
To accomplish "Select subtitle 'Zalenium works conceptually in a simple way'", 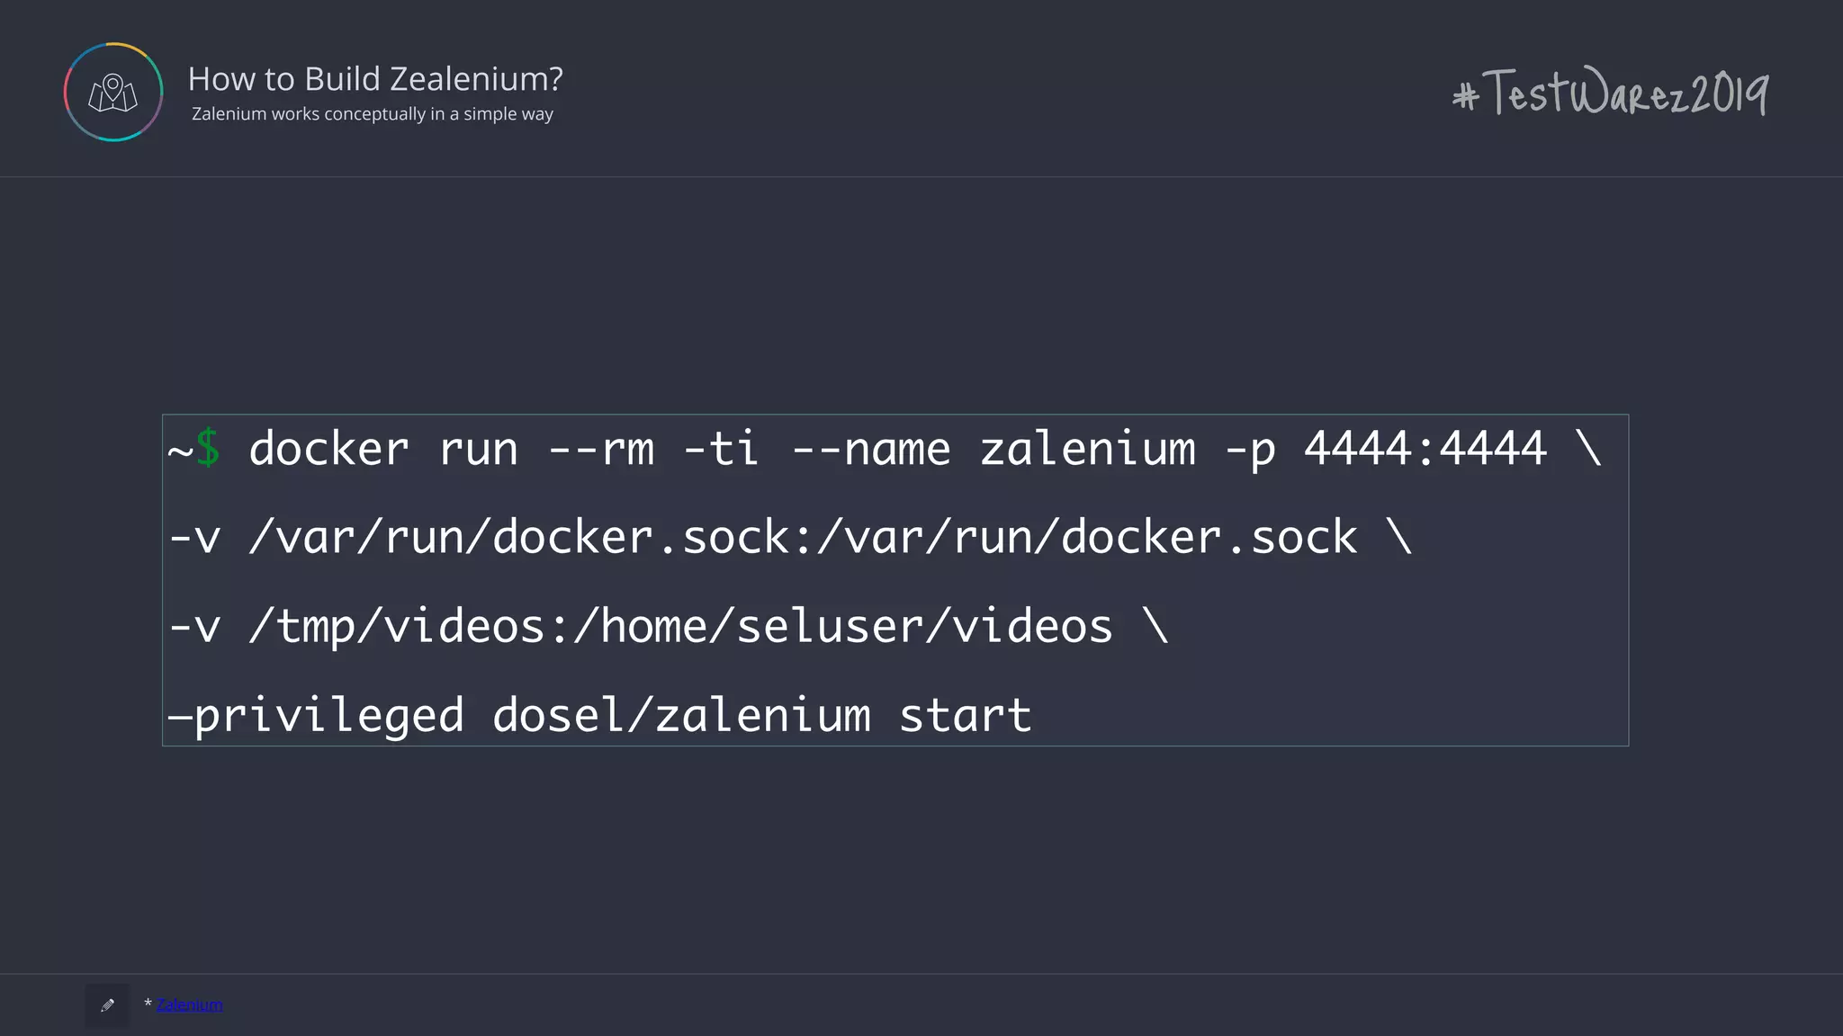I will click(373, 114).
